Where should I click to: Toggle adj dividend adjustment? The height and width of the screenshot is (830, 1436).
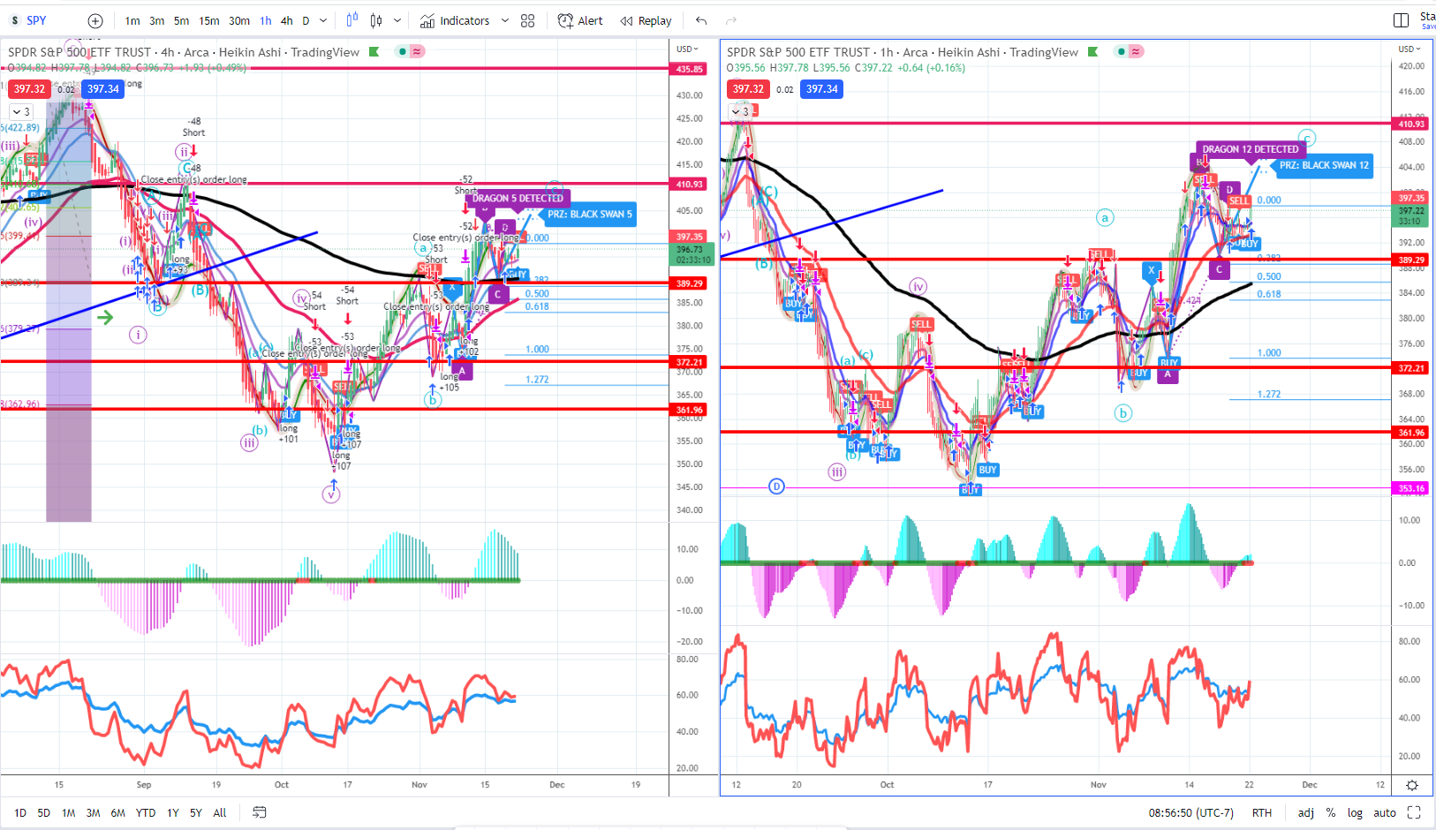pyautogui.click(x=1306, y=813)
